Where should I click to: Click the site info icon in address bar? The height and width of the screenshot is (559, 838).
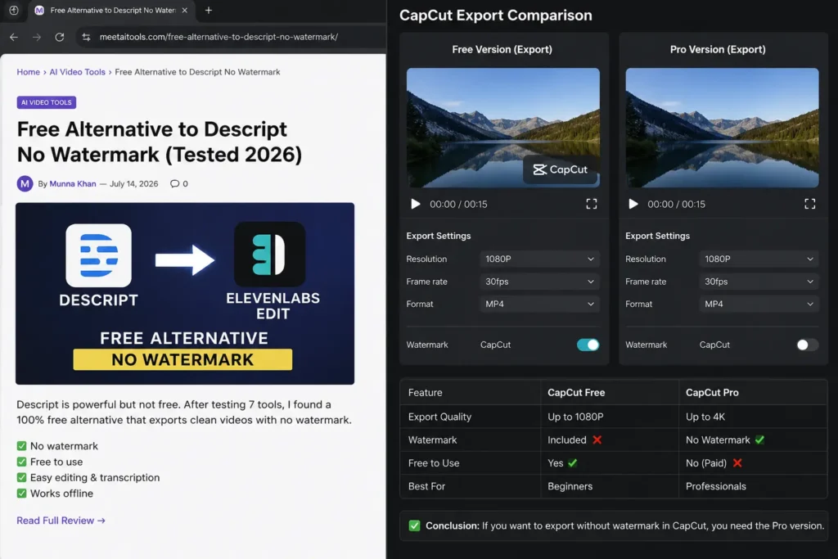(x=86, y=37)
